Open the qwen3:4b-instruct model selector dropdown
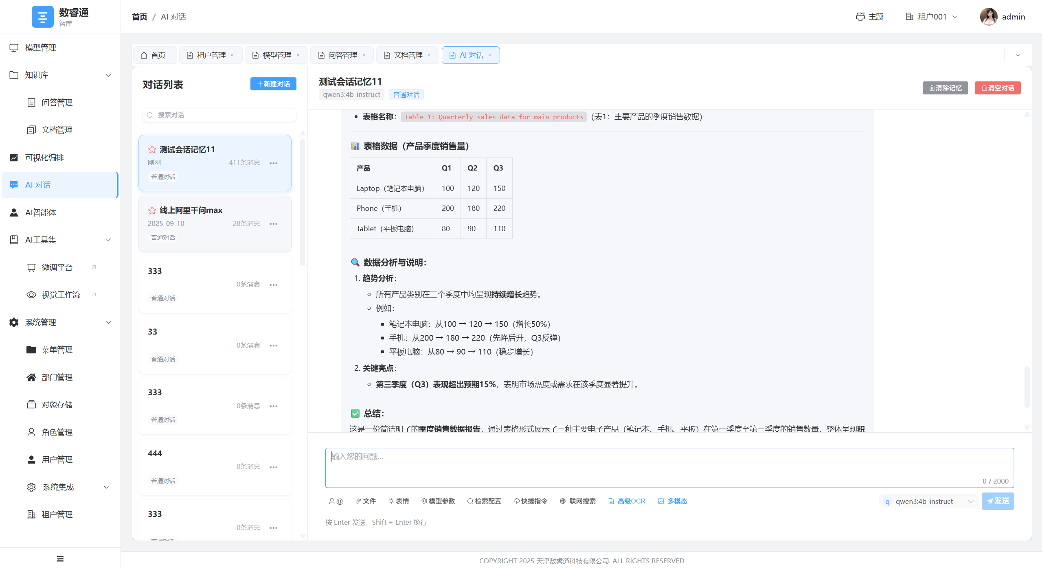Image resolution: width=1042 pixels, height=569 pixels. (928, 501)
